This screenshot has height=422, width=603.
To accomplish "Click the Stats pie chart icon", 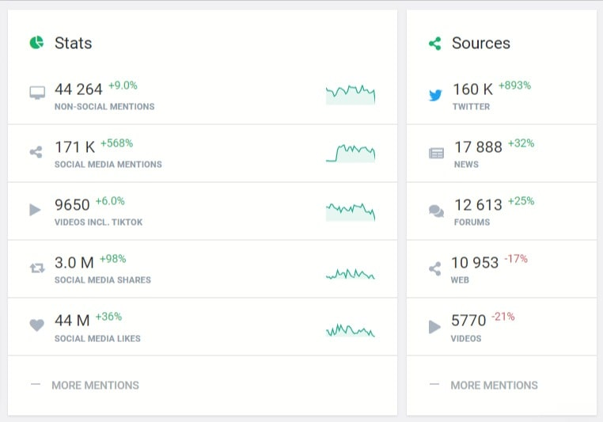I will tap(36, 43).
